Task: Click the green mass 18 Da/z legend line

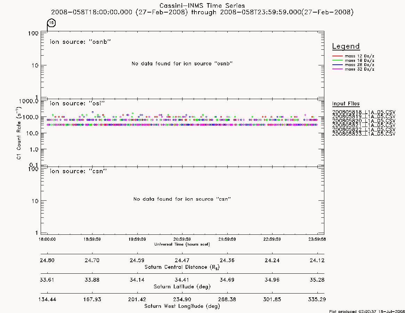Action: tap(337, 61)
